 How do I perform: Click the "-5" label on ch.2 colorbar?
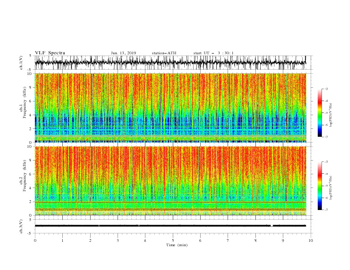[326, 186]
